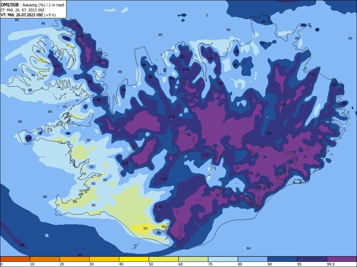
Task: Click the '93' value on the map
Action: [69, 133]
